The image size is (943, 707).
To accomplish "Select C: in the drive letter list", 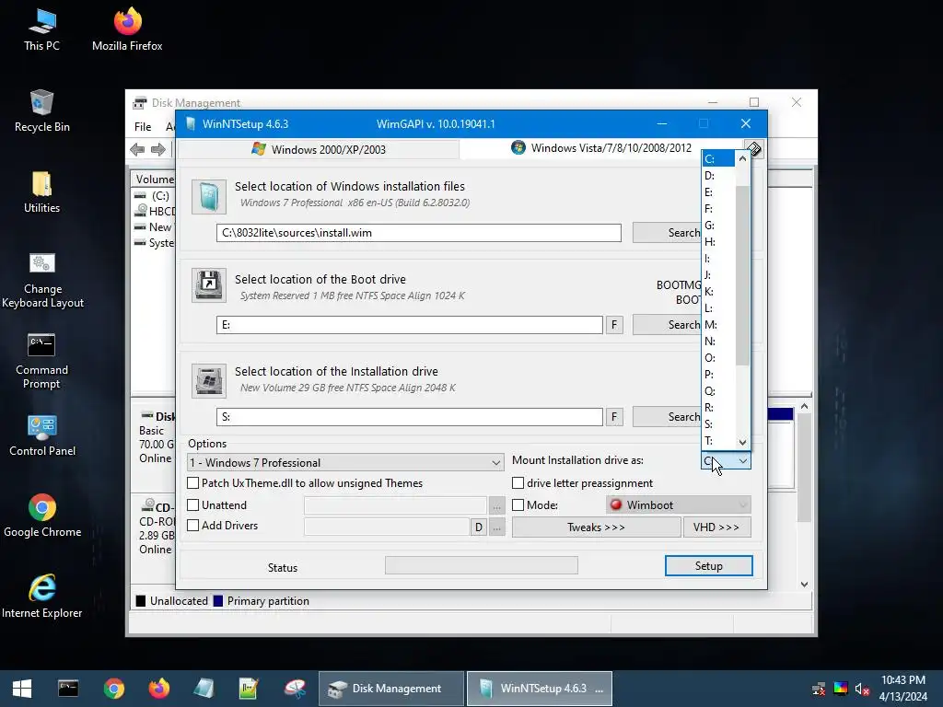I will click(718, 158).
